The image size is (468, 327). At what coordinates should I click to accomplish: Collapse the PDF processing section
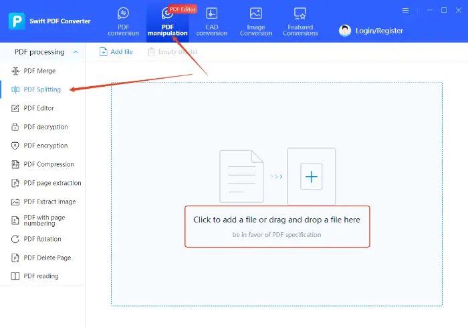point(76,52)
